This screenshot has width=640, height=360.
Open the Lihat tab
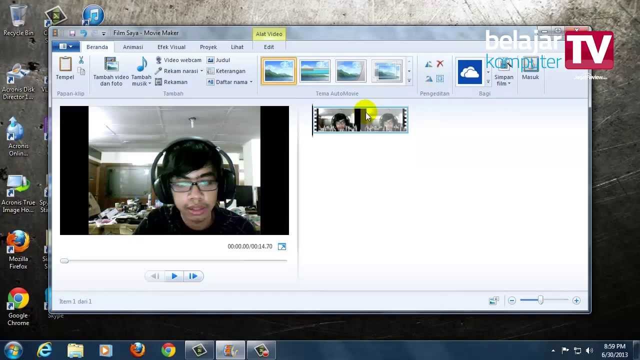237,47
